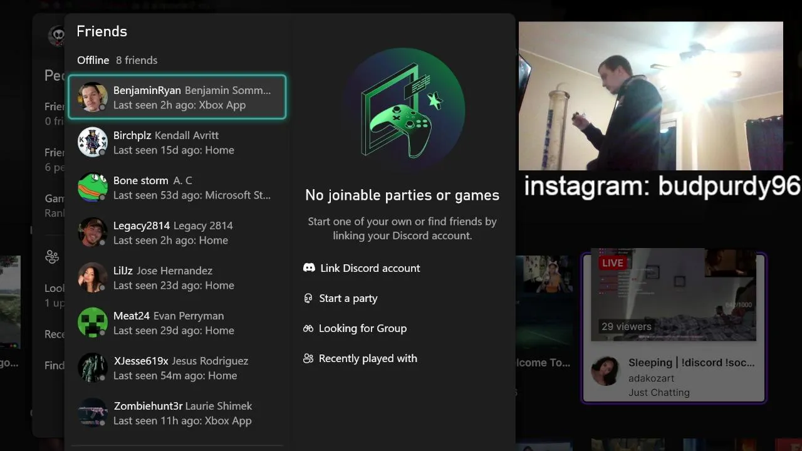
Task: Open Link Discord account
Action: click(362, 268)
